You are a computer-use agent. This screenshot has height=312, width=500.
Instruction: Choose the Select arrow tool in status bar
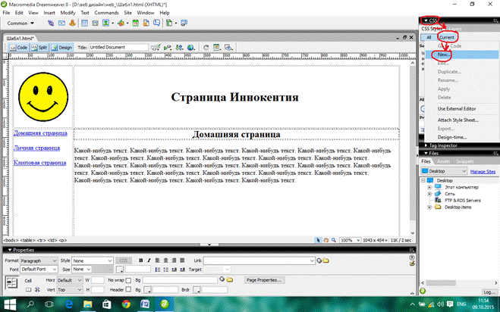(x=318, y=240)
